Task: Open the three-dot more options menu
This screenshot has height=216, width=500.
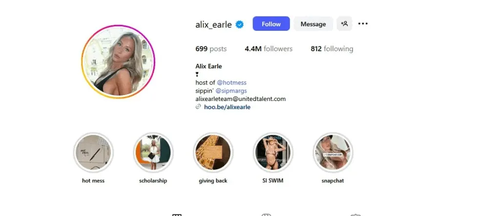Action: pos(363,23)
